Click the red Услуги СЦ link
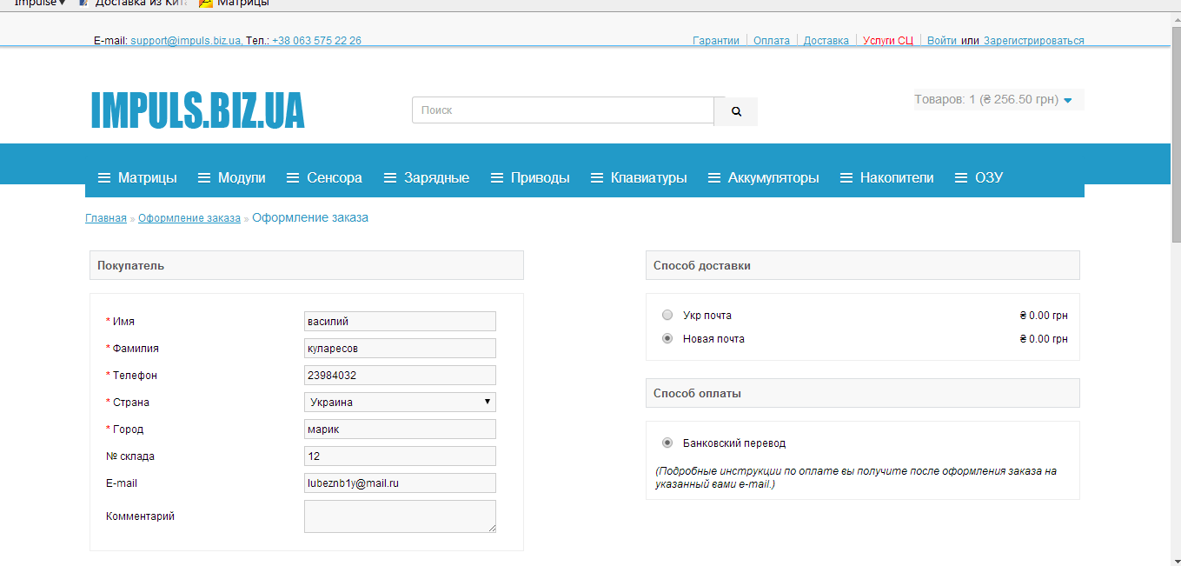 pos(888,41)
